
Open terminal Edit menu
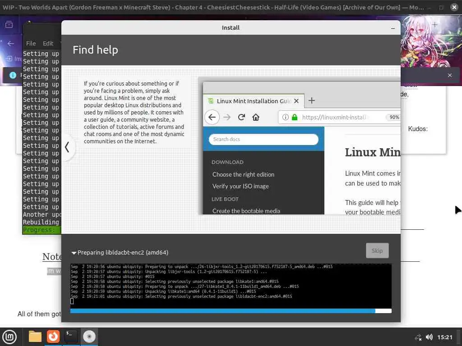tap(48, 44)
